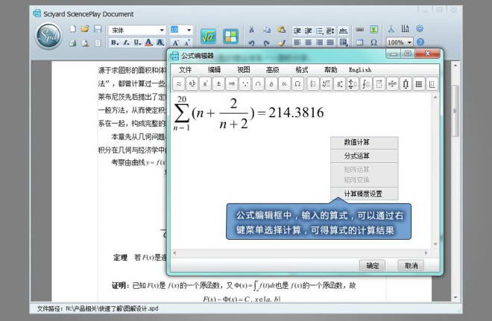Increase font size with A+ button
Viewport: 492px width, 321px height.
(x=187, y=42)
